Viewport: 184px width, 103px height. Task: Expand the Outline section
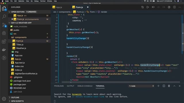point(9,97)
